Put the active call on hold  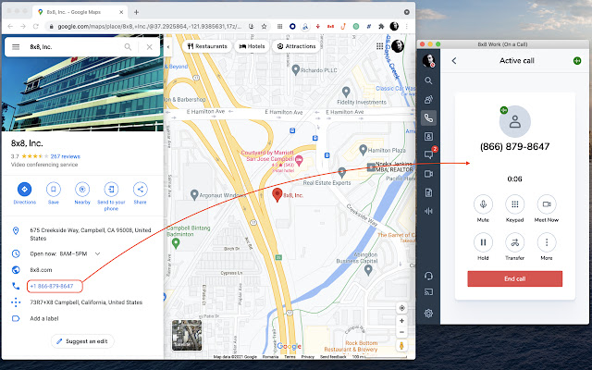click(483, 242)
